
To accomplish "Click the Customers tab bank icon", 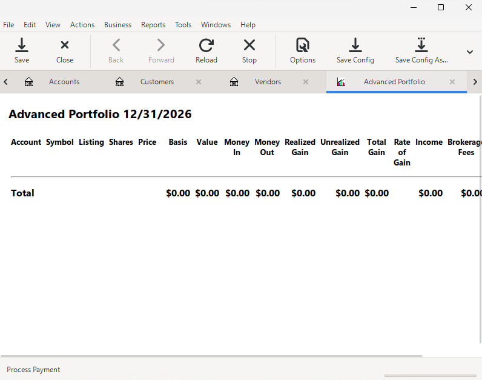I will tap(119, 82).
